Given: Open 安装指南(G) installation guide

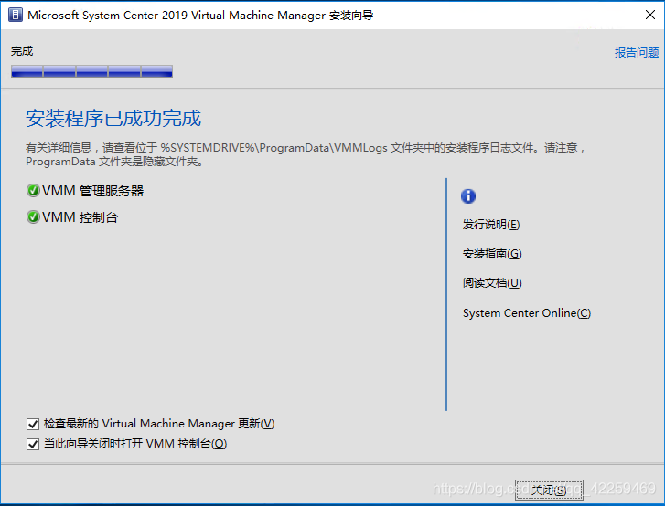Looking at the screenshot, I should 492,254.
